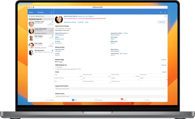Screen dimensions: 195x119
Task: Open the More tab
Action: click(x=147, y=100)
